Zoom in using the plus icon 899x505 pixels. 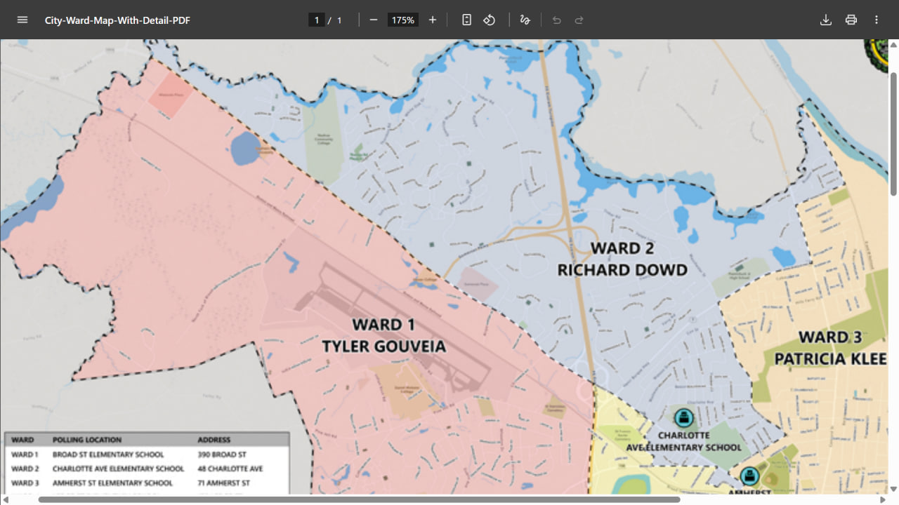click(x=432, y=20)
